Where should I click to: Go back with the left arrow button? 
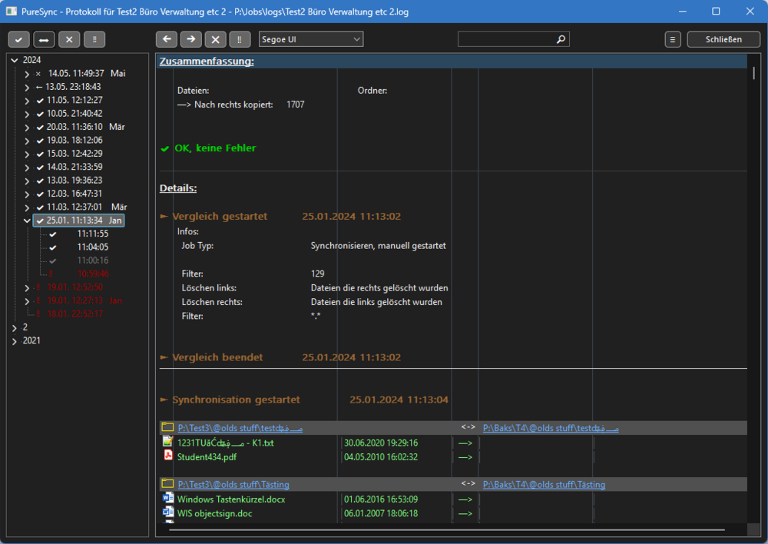point(167,39)
